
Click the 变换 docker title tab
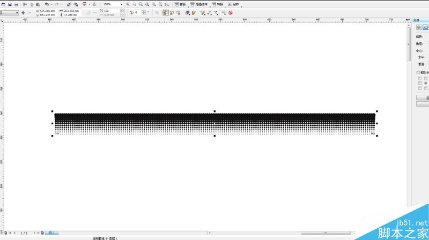pyautogui.click(x=416, y=20)
